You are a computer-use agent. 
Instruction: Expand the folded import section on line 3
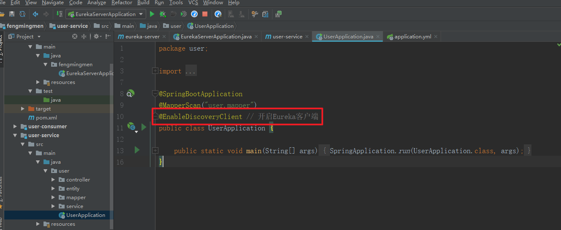155,71
